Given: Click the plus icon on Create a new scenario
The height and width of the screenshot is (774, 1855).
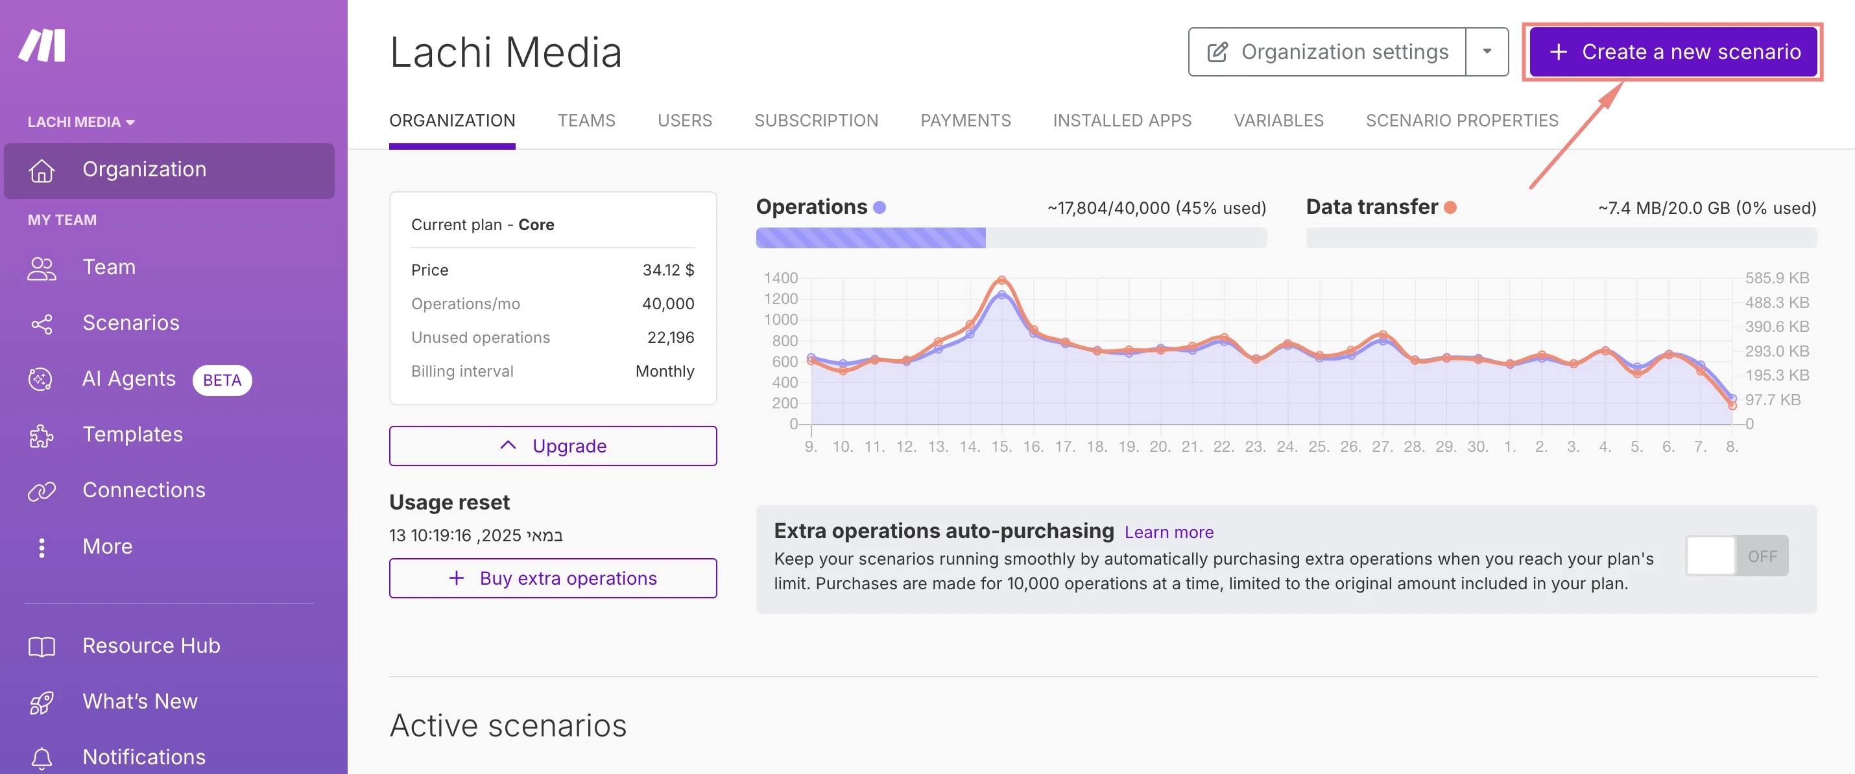Looking at the screenshot, I should point(1559,52).
